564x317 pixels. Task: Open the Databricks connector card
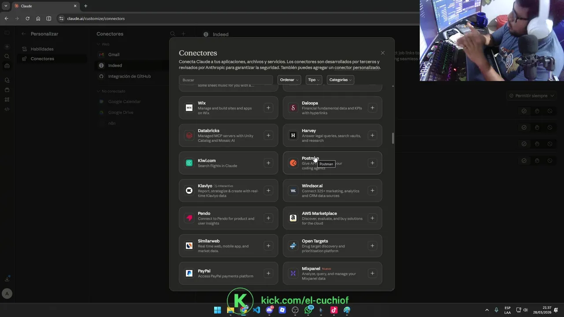[x=228, y=136]
